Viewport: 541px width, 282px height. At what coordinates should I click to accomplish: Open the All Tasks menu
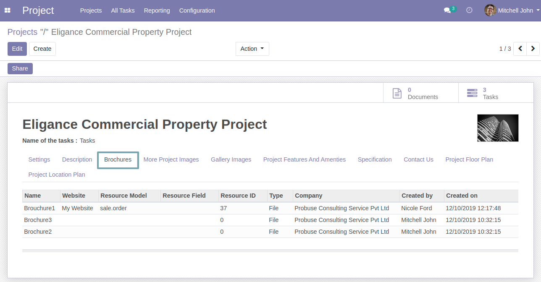click(x=123, y=10)
